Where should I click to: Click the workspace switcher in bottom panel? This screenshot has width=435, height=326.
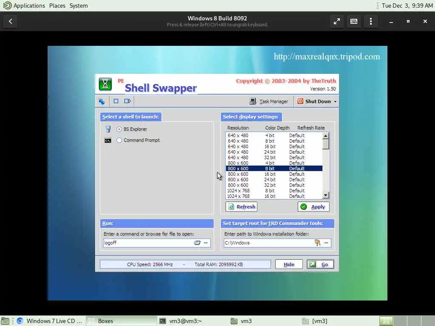tap(407, 321)
